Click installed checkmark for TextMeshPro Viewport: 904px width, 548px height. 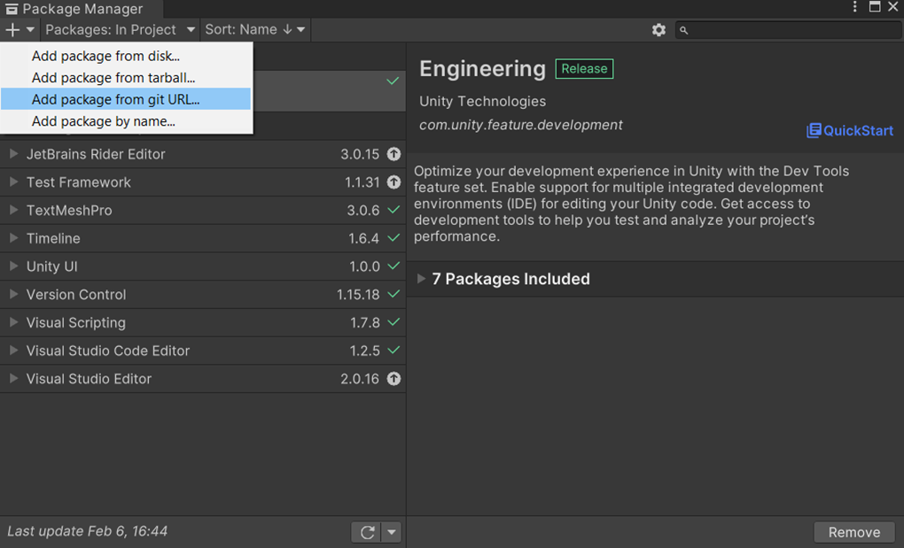(394, 210)
